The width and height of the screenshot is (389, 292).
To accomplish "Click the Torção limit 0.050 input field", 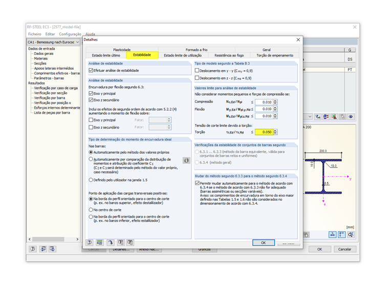I will (x=264, y=132).
